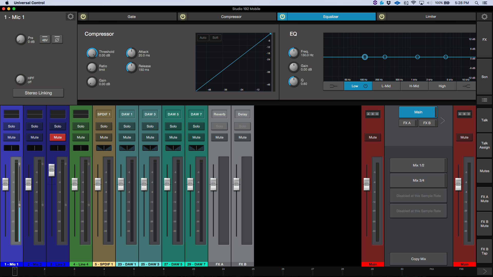The image size is (493, 277).
Task: Open the Notification Center icon
Action: click(x=485, y=3)
